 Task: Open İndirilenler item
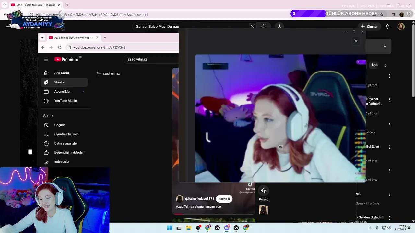[64, 162]
